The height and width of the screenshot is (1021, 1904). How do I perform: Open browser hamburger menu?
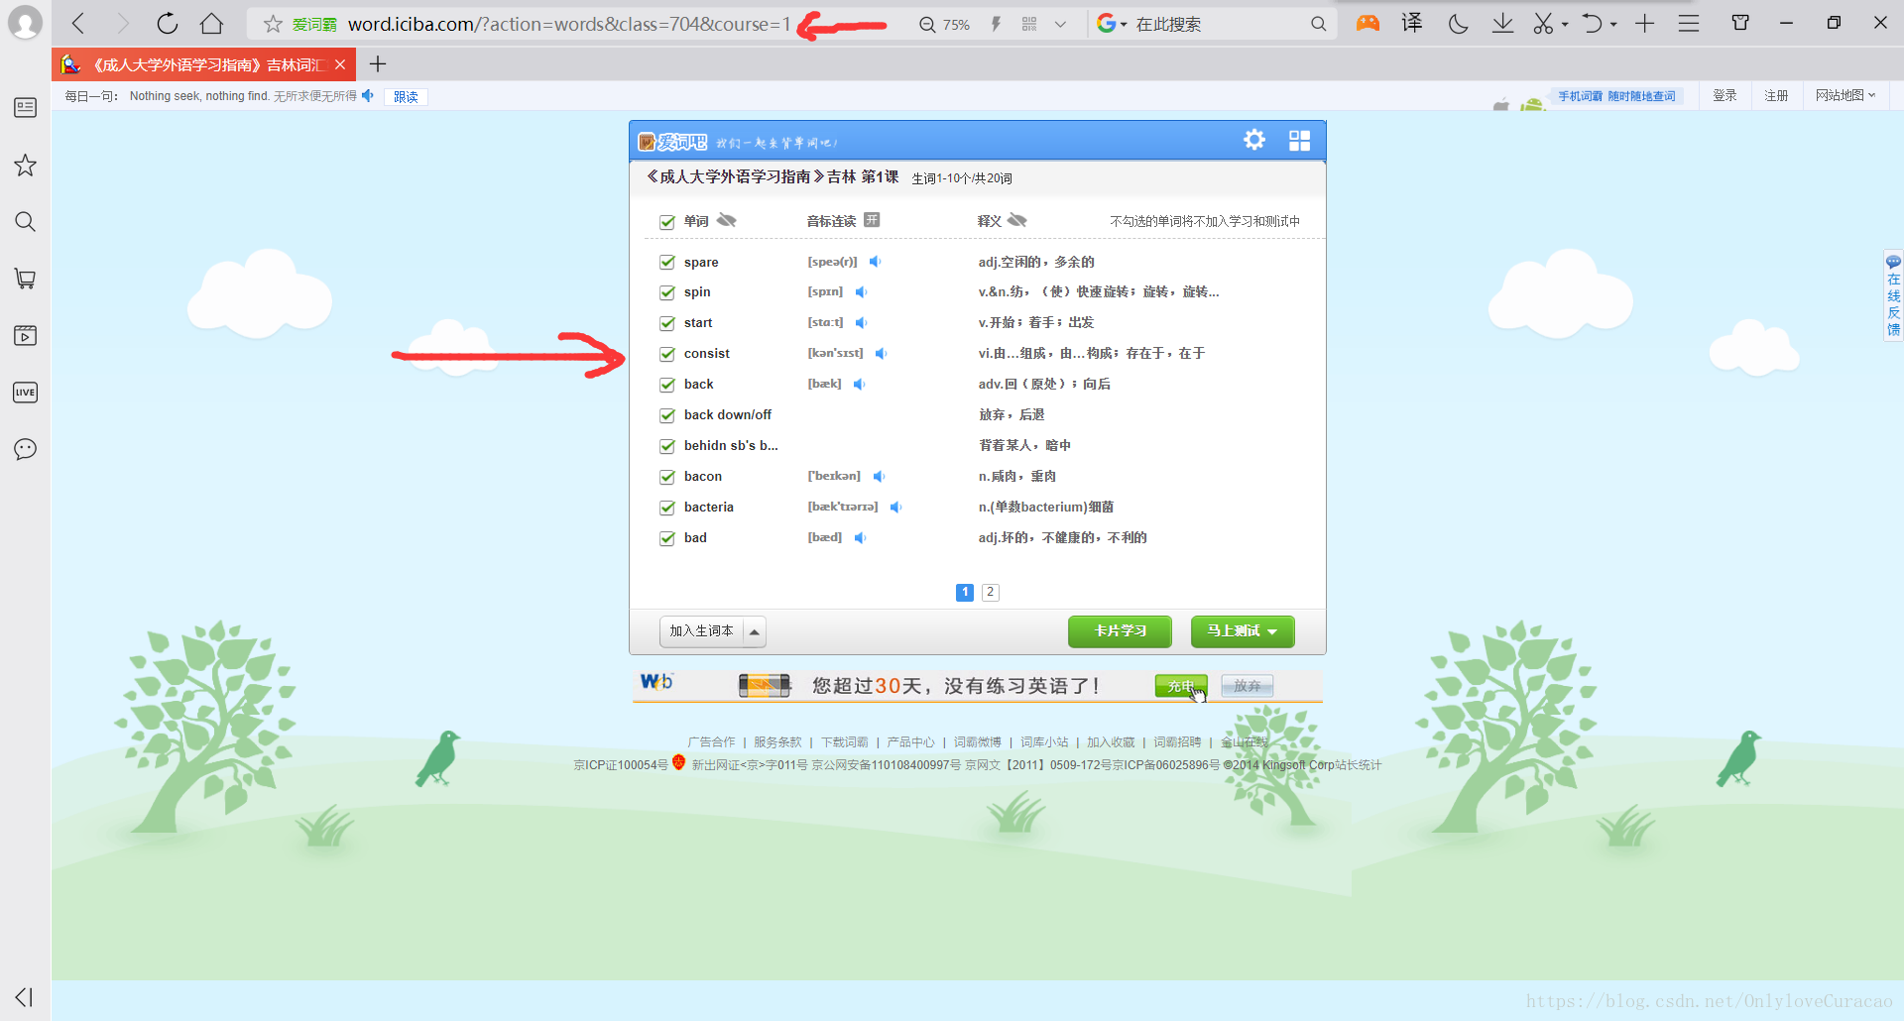coord(1689,24)
